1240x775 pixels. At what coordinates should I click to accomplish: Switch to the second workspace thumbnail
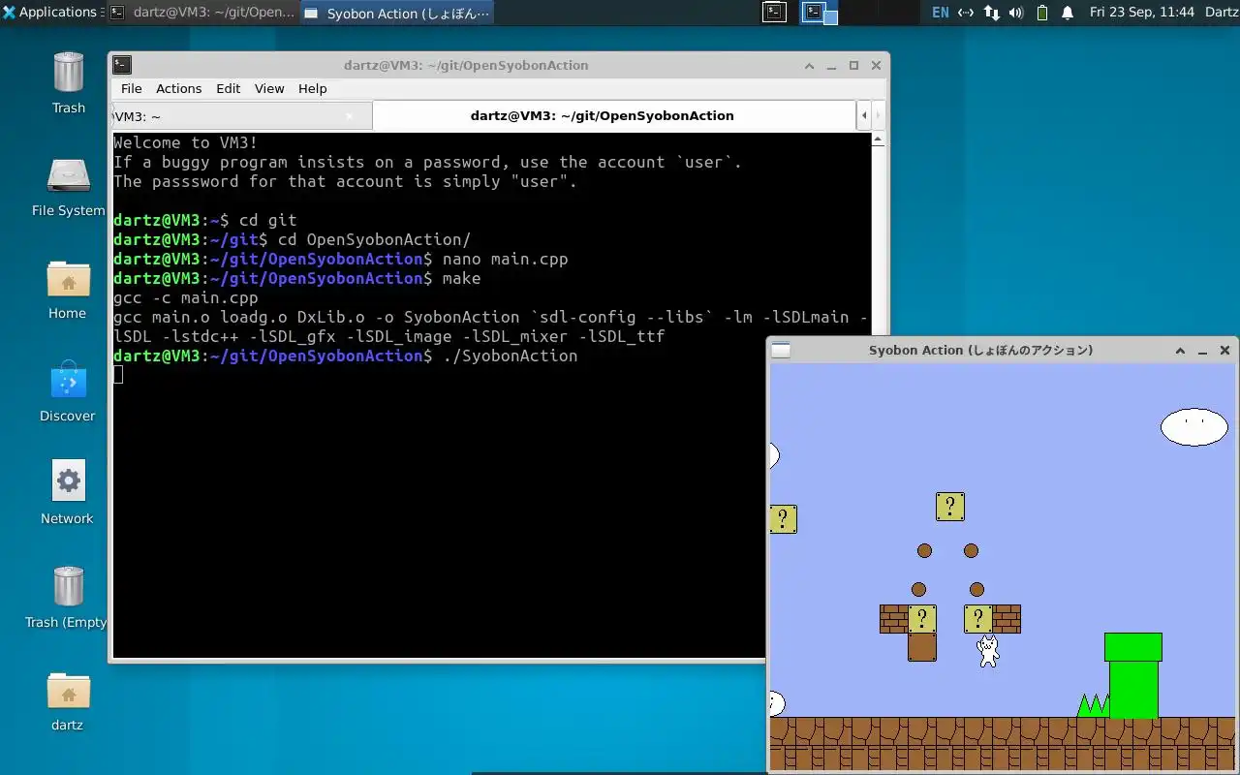pos(818,12)
